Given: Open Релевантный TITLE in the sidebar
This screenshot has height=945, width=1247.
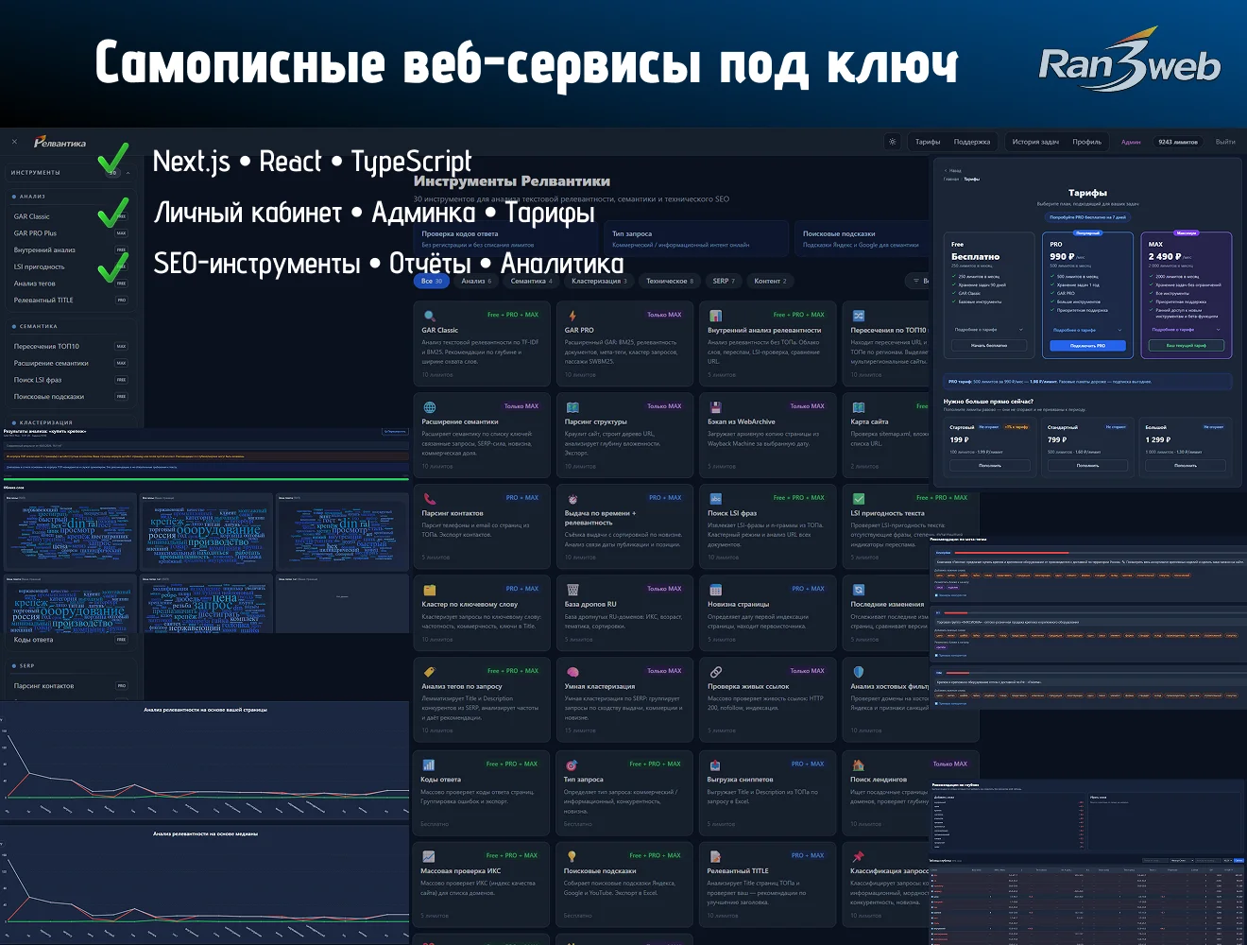Looking at the screenshot, I should [x=69, y=301].
